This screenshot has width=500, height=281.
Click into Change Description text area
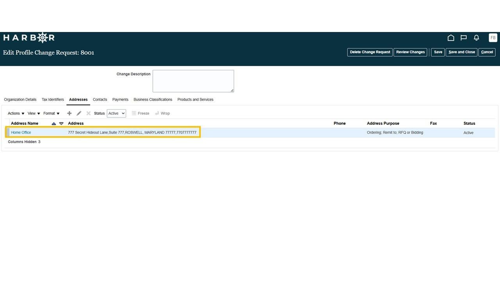click(x=193, y=81)
